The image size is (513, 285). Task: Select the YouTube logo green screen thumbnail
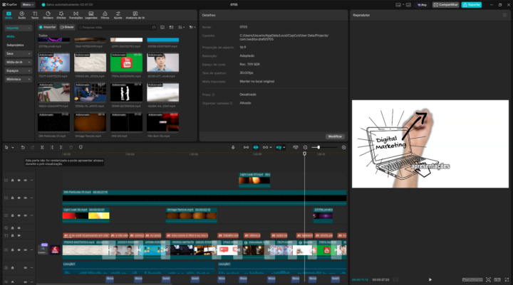tap(126, 63)
